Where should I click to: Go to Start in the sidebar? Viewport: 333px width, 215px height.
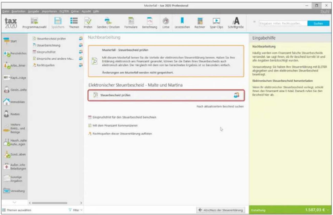pyautogui.click(x=10, y=41)
